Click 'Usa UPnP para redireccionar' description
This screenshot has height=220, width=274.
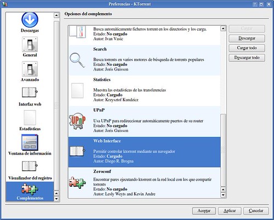click(x=148, y=121)
